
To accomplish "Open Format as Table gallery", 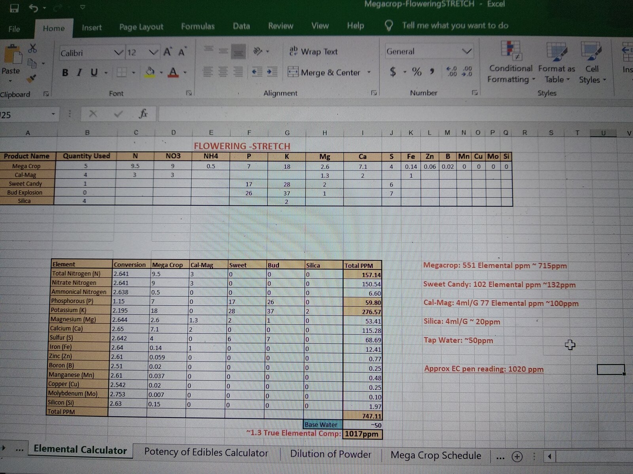I will 557,62.
